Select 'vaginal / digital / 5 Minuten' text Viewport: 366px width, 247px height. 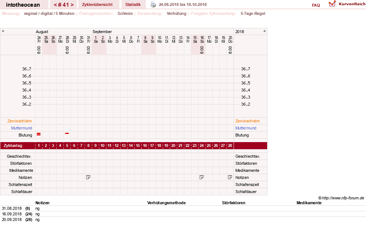49,13
